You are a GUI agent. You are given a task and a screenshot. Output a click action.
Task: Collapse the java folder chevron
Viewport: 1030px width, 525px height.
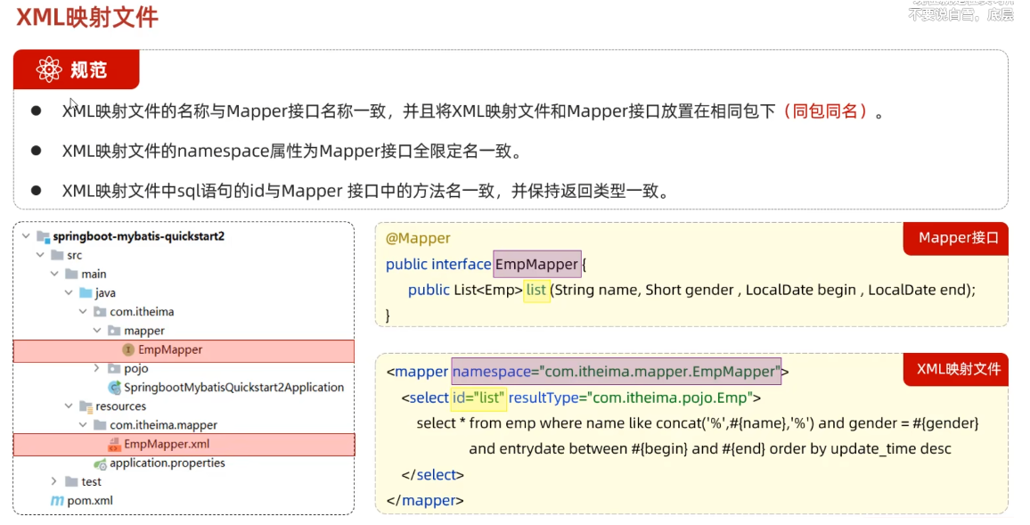[x=69, y=293]
